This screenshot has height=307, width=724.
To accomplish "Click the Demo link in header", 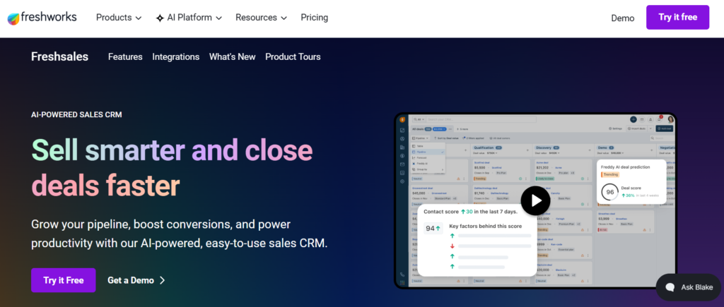I will [x=622, y=18].
